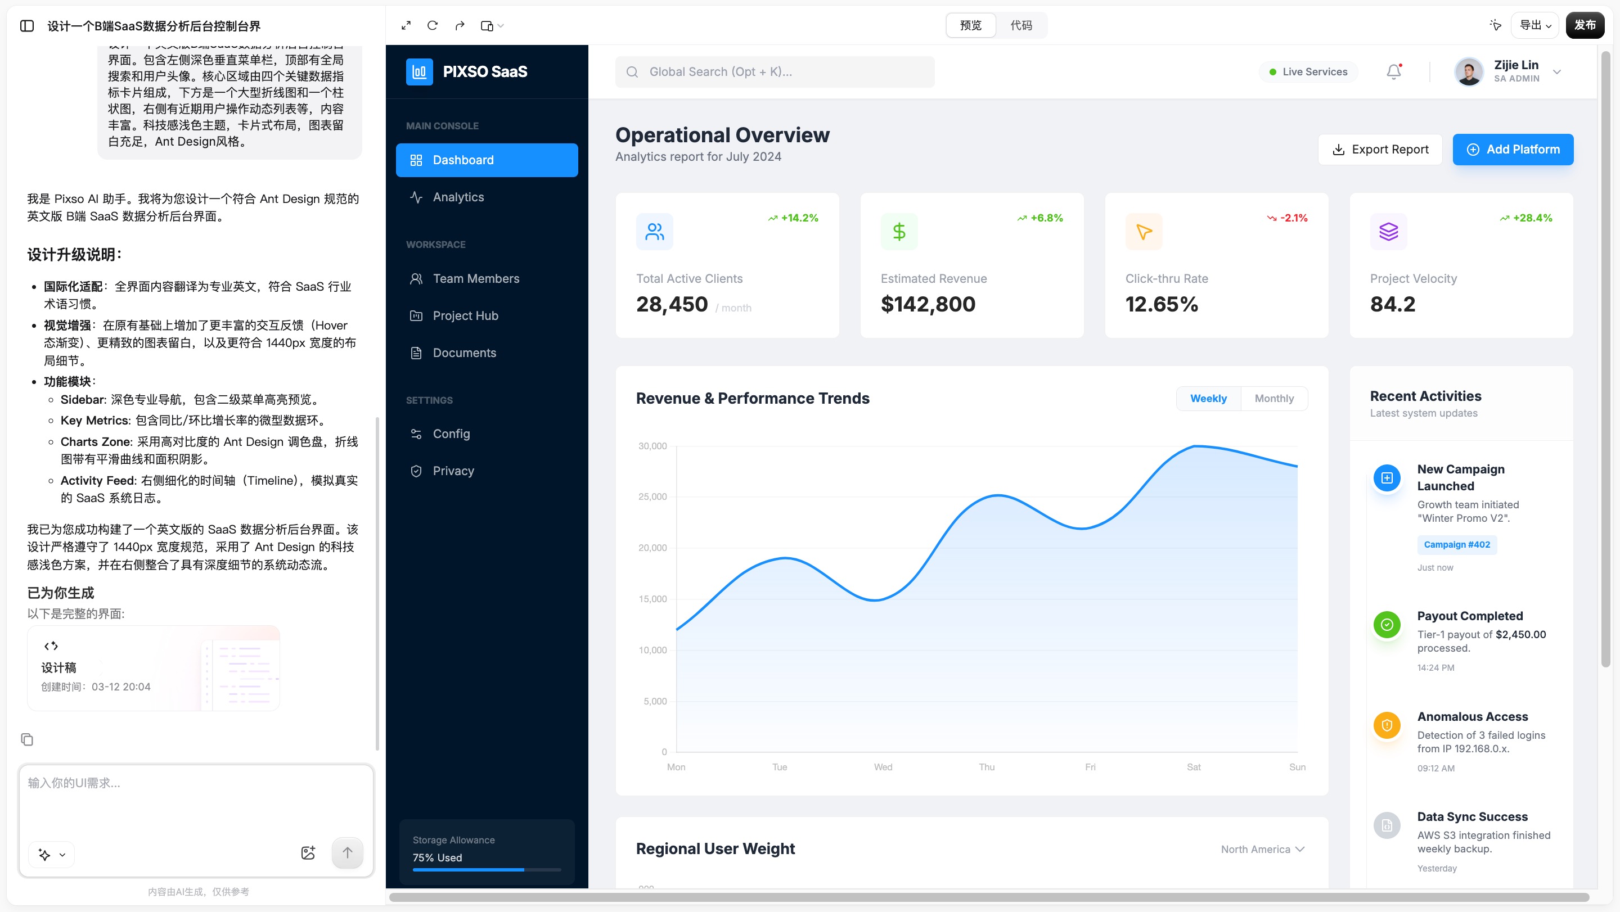This screenshot has width=1620, height=912.
Task: Click the send arrow button
Action: tap(347, 853)
